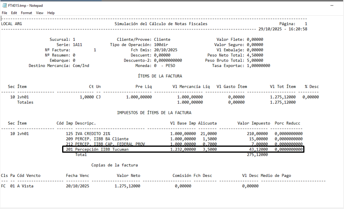Click the 'Vl Desc Medio de Pago' header

[266, 176]
